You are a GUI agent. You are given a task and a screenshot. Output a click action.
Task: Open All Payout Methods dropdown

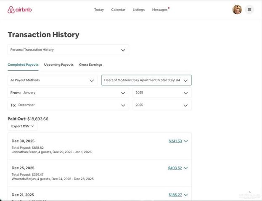(x=53, y=80)
